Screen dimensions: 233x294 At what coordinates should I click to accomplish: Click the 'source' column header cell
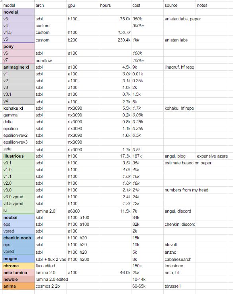pyautogui.click(x=180, y=5)
